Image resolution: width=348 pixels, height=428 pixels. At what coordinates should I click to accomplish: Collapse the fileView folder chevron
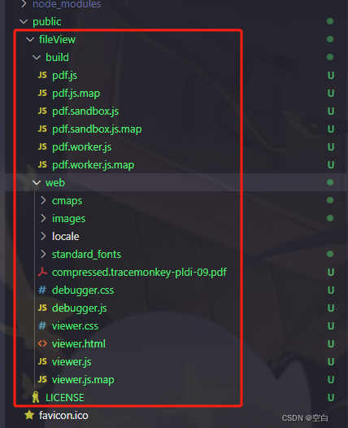(x=30, y=40)
